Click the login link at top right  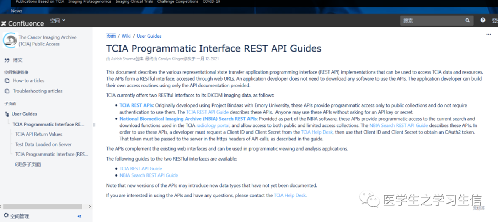[494, 21]
